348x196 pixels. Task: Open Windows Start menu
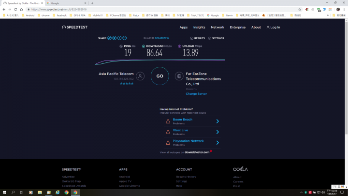[4, 192]
